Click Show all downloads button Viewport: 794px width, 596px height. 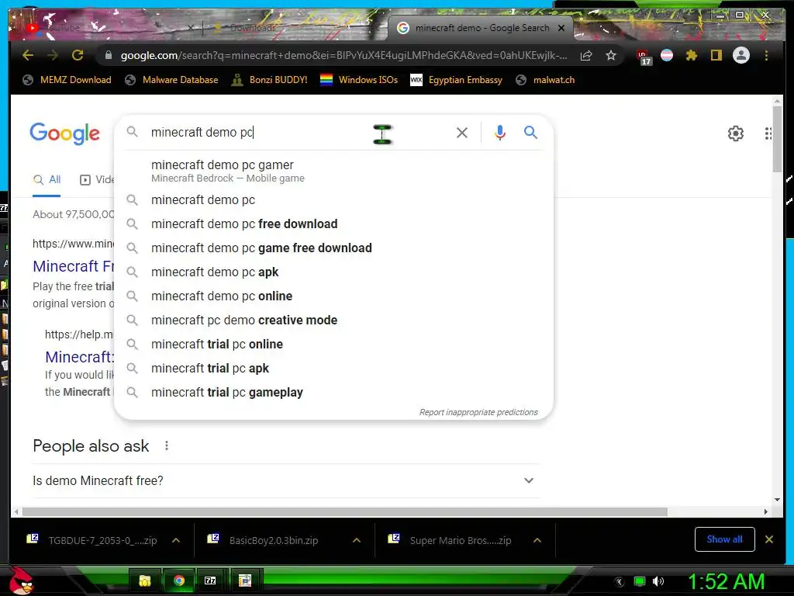tap(725, 539)
